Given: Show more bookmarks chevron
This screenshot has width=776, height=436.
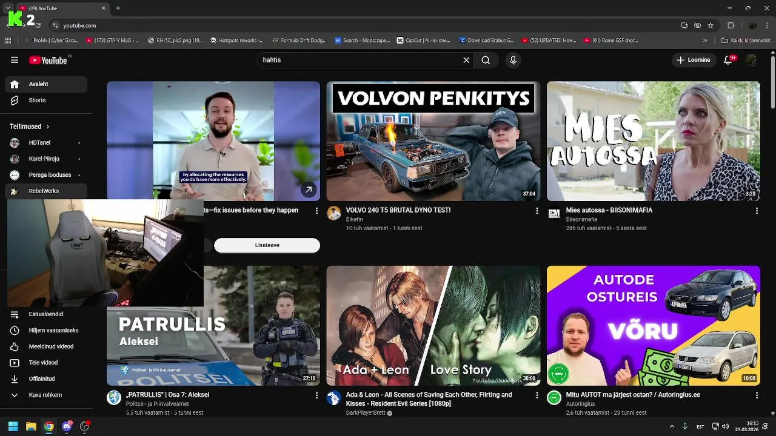Looking at the screenshot, I should pyautogui.click(x=705, y=41).
